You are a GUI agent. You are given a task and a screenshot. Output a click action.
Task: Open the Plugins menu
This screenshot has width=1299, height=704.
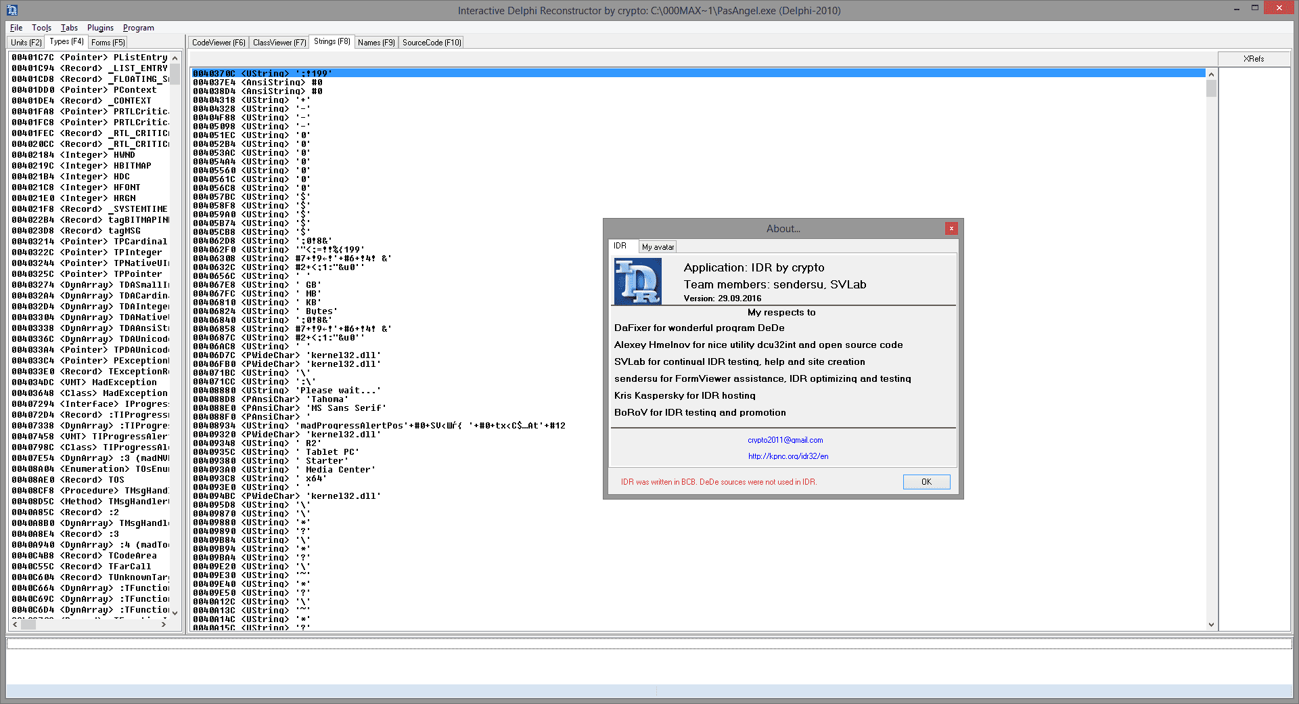pyautogui.click(x=100, y=28)
